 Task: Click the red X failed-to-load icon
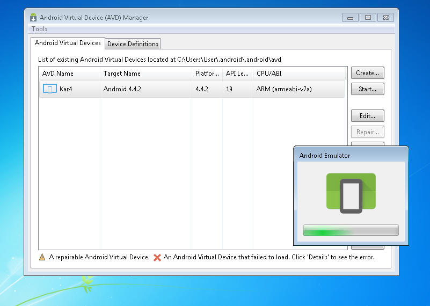click(157, 258)
